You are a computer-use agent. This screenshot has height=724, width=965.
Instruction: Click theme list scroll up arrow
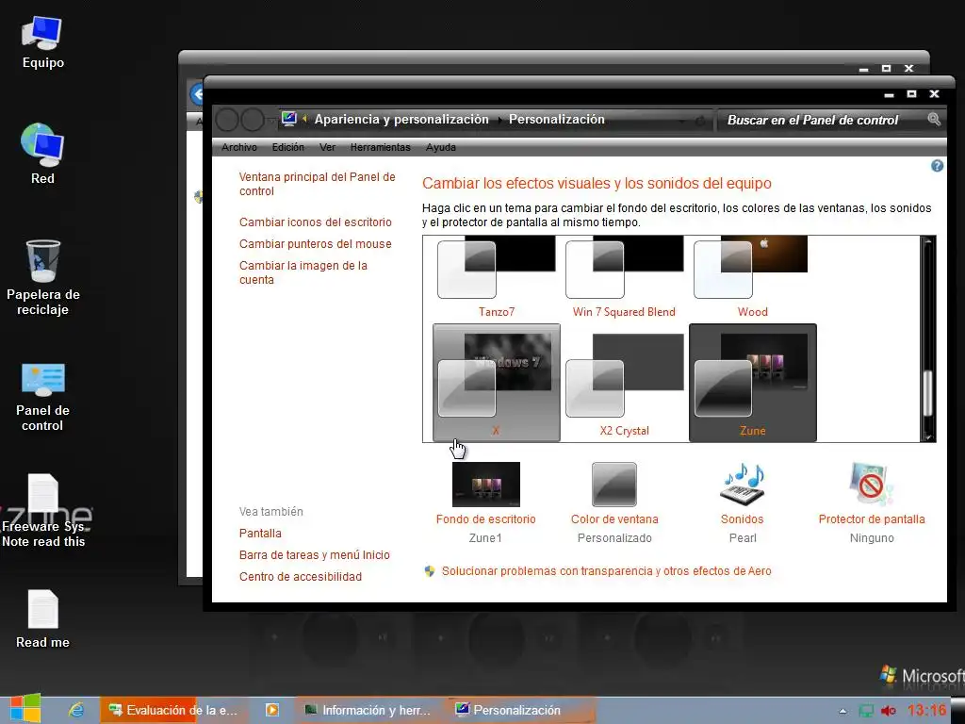pyautogui.click(x=928, y=241)
